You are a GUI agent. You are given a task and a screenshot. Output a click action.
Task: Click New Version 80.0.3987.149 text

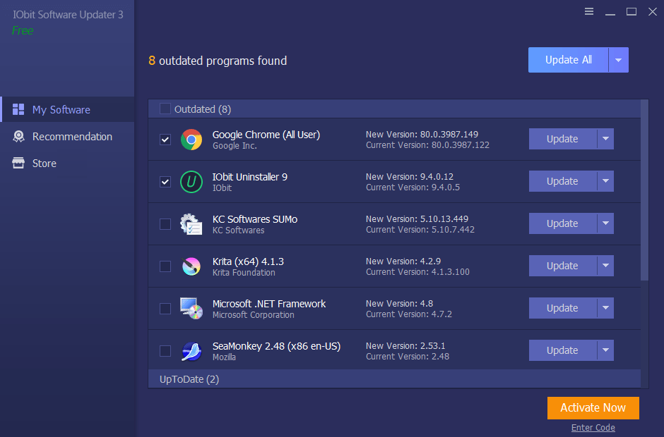click(422, 135)
